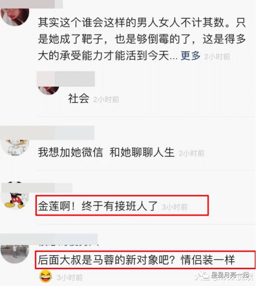Open the blurred username beside the Mickey avatar
The height and width of the screenshot is (286, 257).
[x=36, y=188]
